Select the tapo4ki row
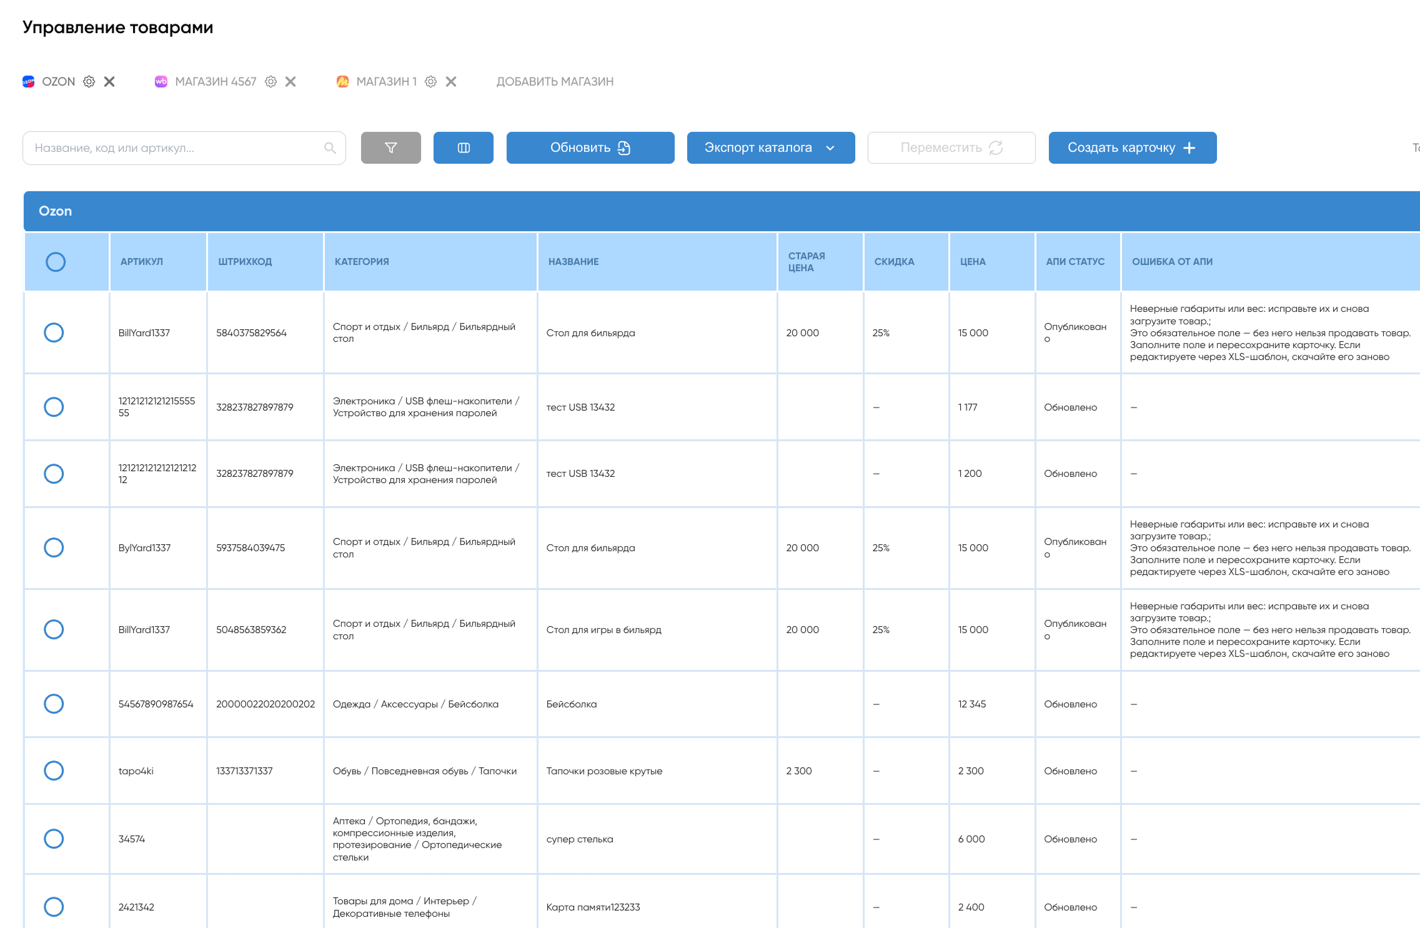This screenshot has width=1420, height=928. click(54, 771)
